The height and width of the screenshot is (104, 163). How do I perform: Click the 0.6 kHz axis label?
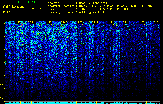click(x=2, y=99)
